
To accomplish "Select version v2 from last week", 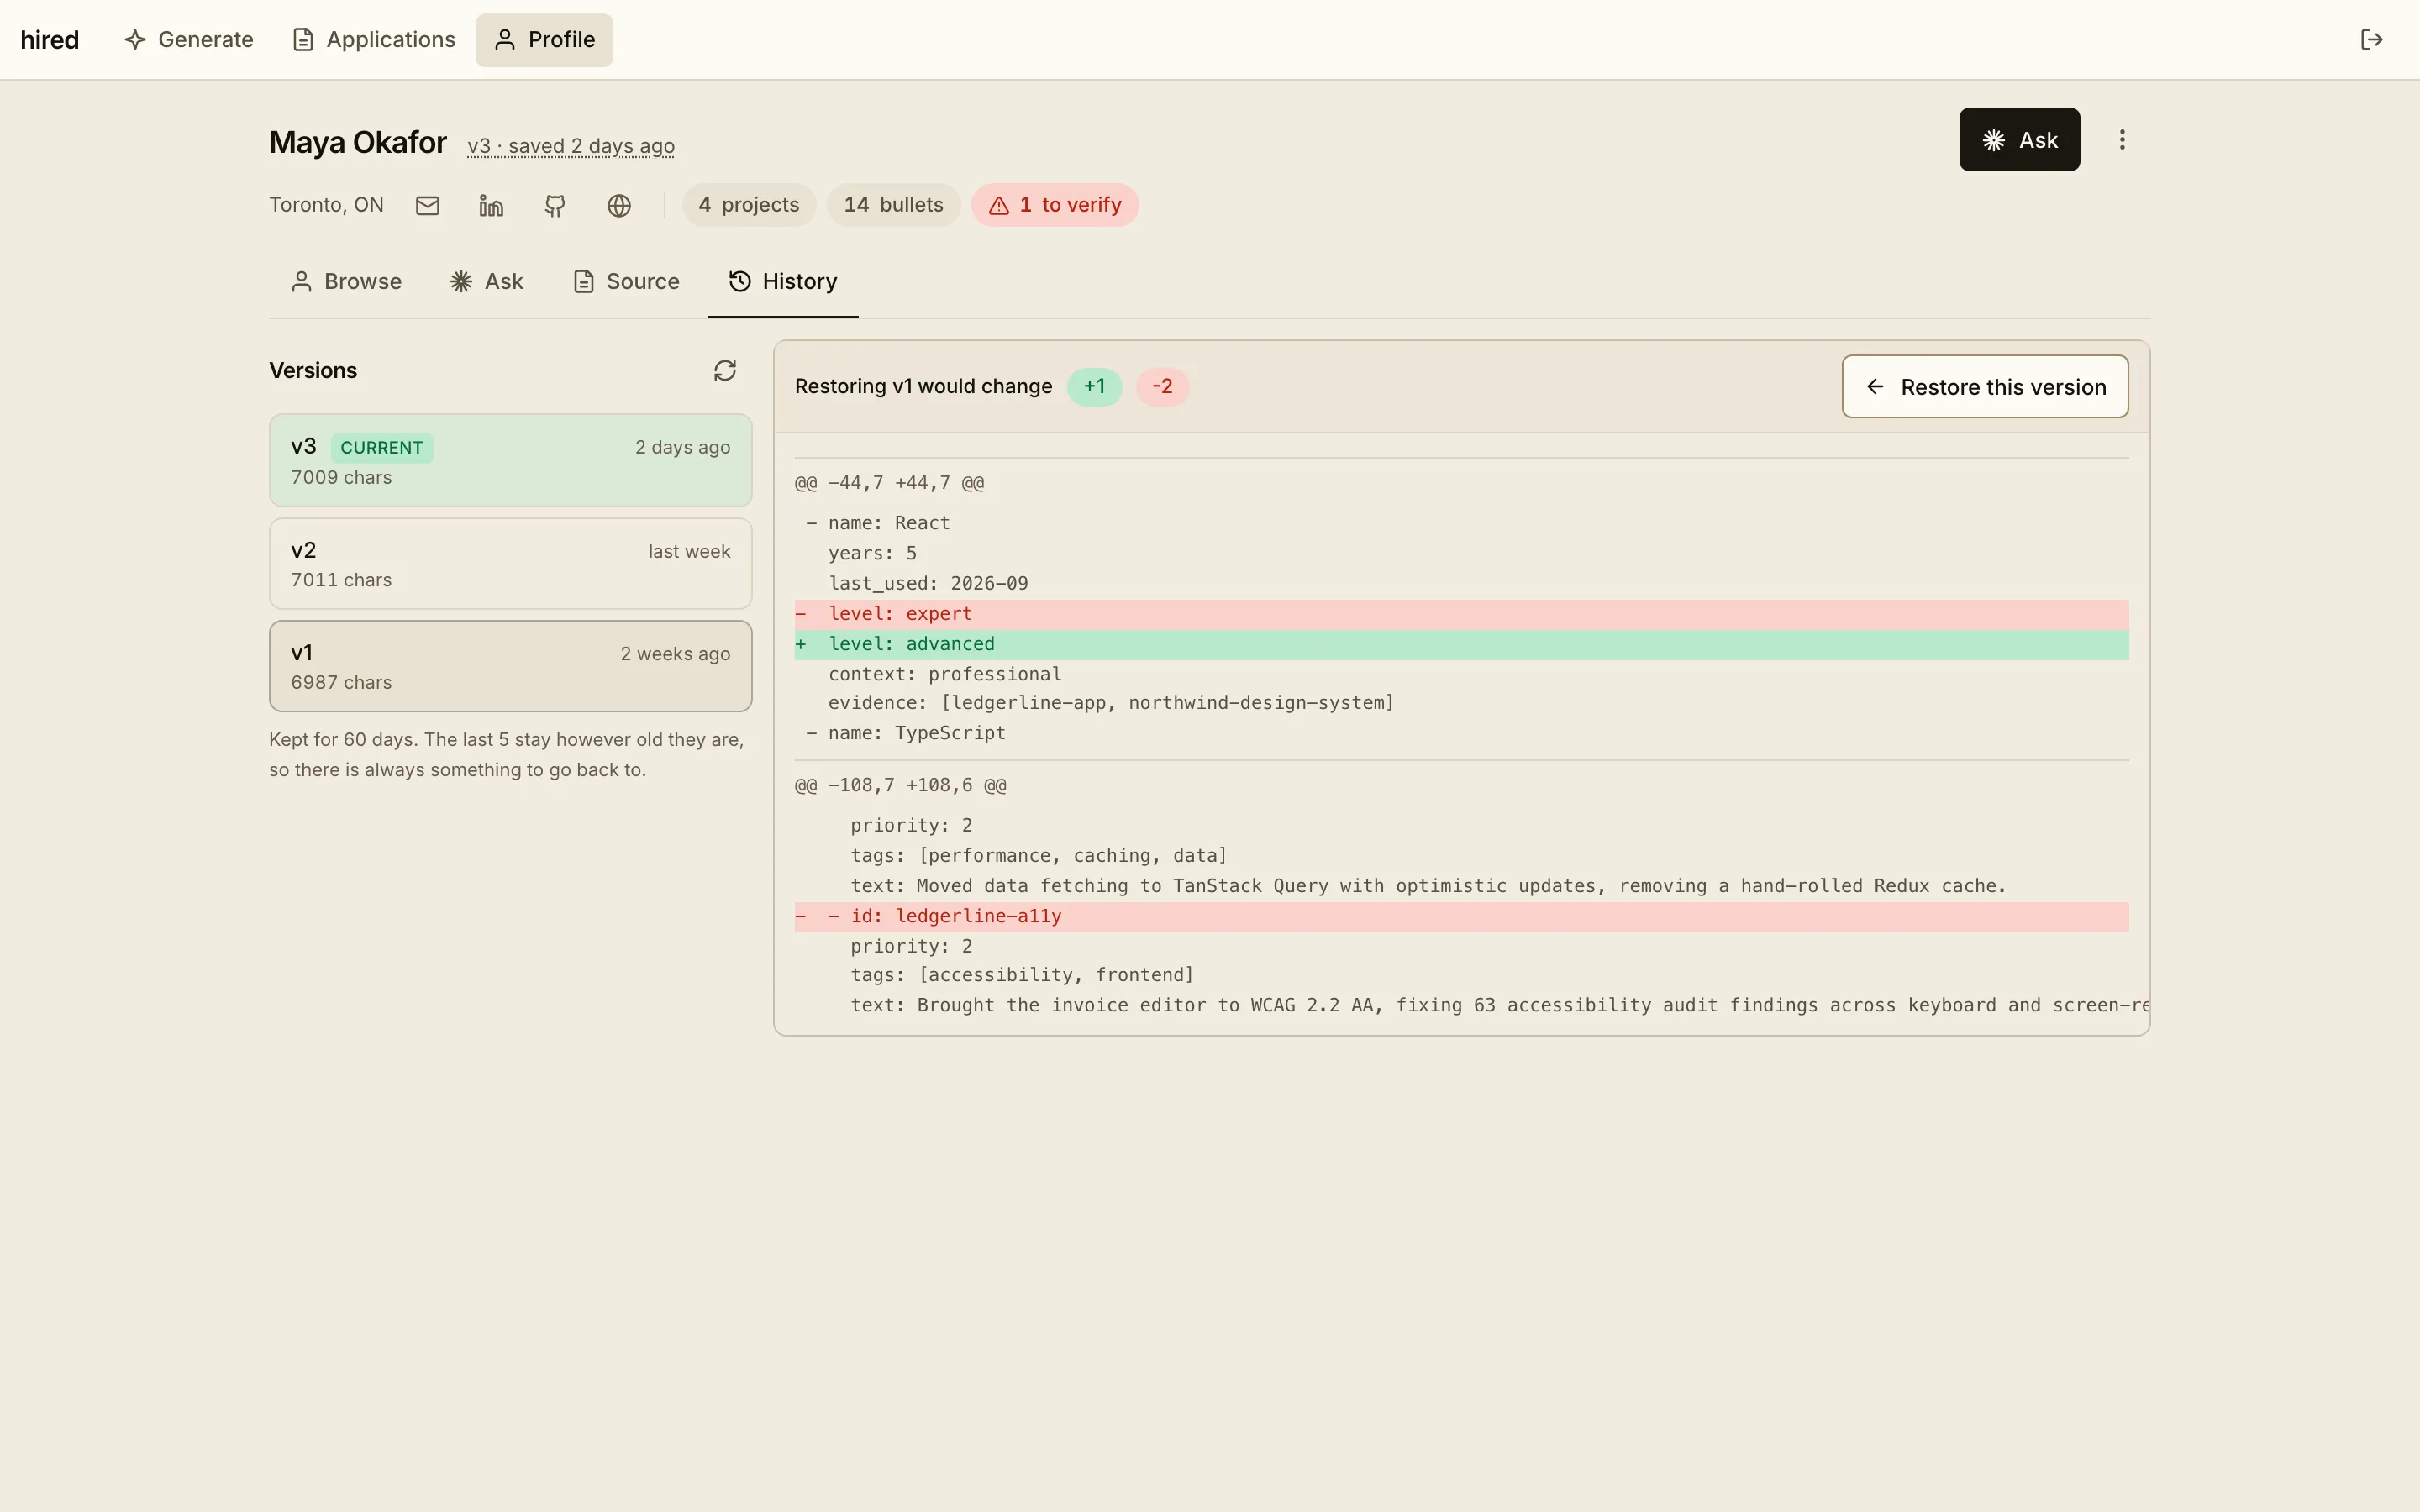I will click(510, 564).
